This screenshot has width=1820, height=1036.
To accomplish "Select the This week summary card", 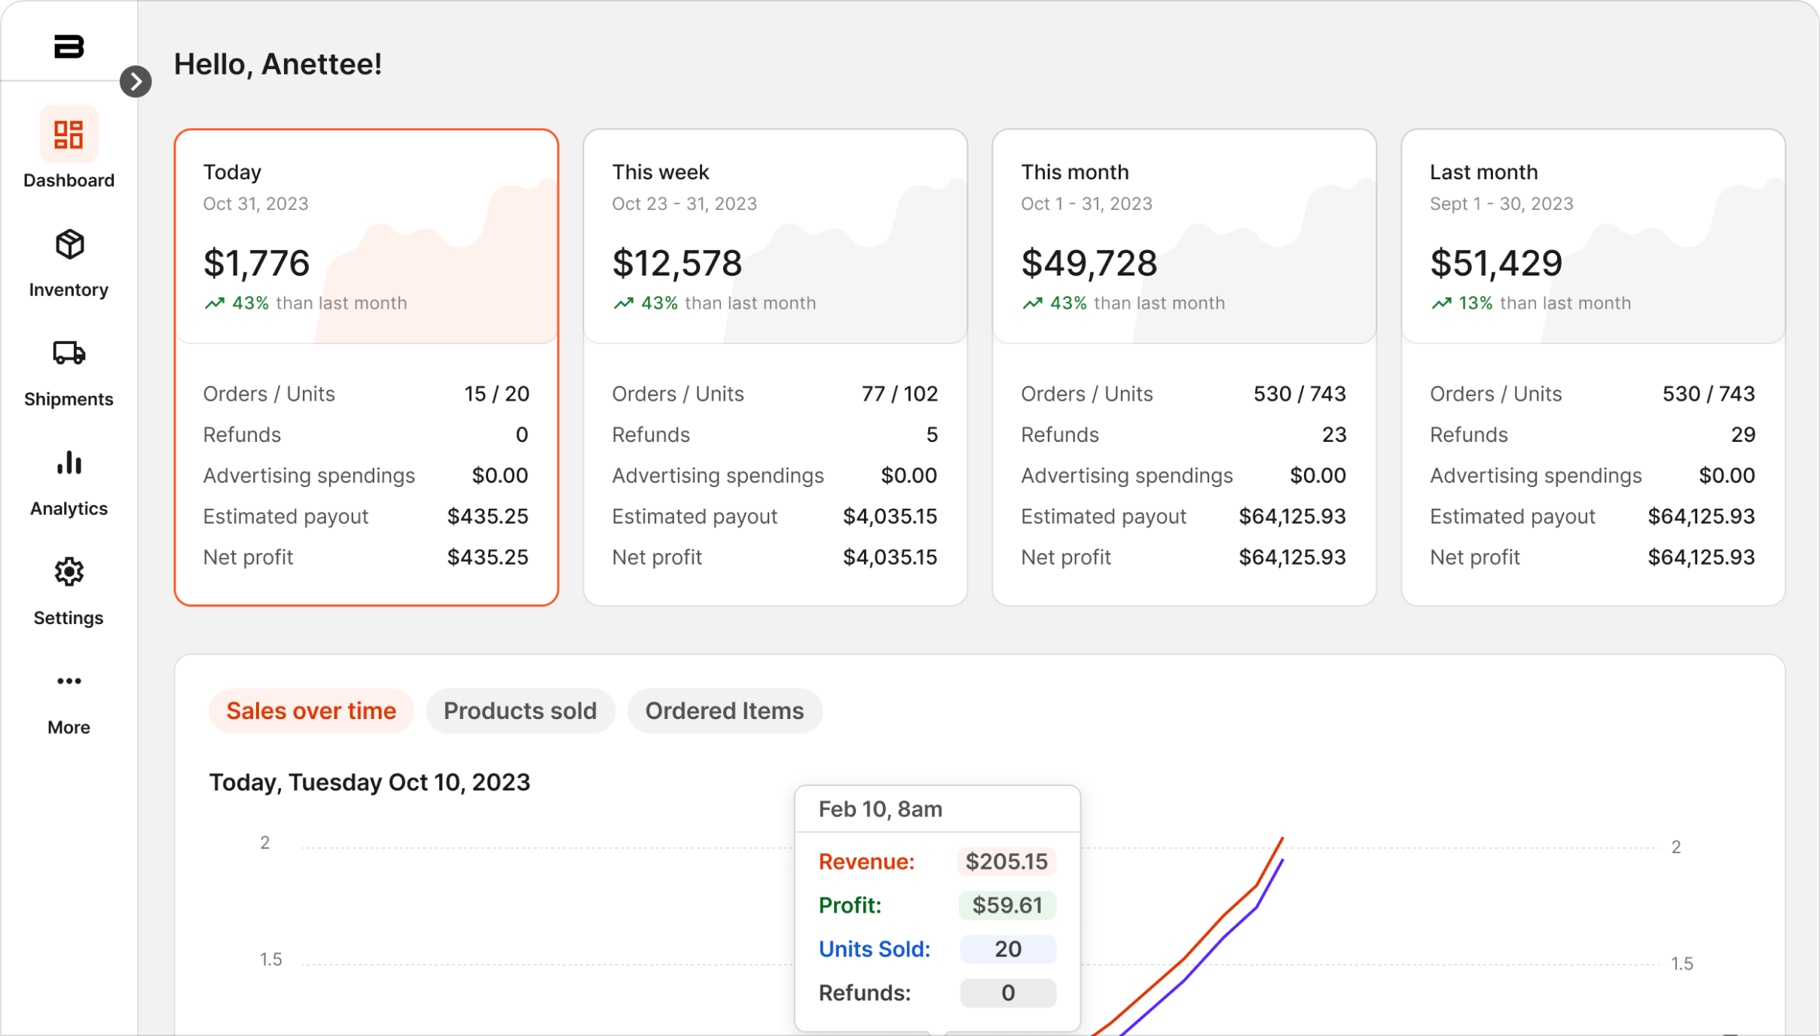I will pos(775,367).
